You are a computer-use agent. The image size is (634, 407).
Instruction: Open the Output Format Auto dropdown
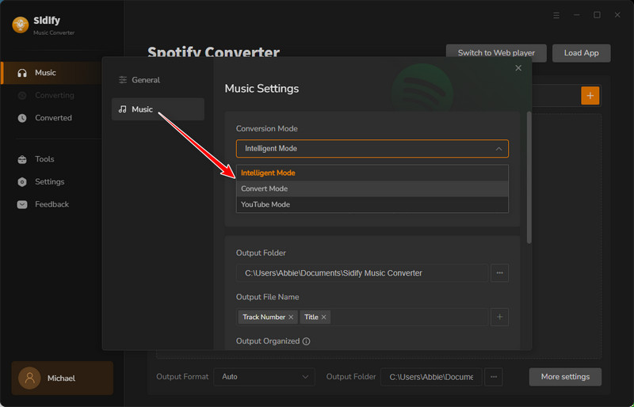pos(264,377)
